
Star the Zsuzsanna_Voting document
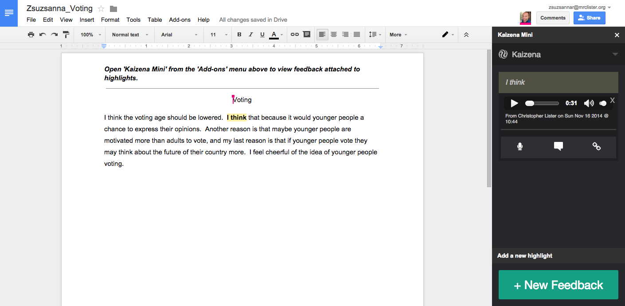(101, 9)
